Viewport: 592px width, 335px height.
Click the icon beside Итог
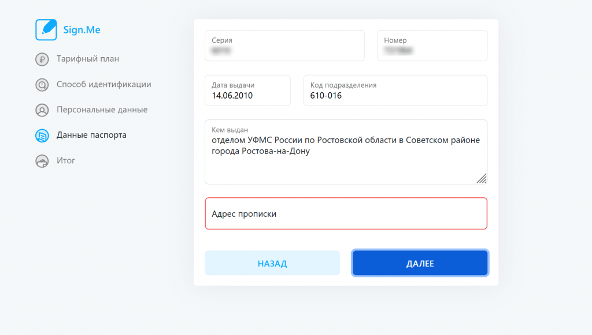[42, 161]
